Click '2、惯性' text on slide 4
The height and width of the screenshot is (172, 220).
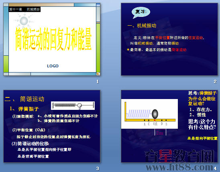point(198,115)
